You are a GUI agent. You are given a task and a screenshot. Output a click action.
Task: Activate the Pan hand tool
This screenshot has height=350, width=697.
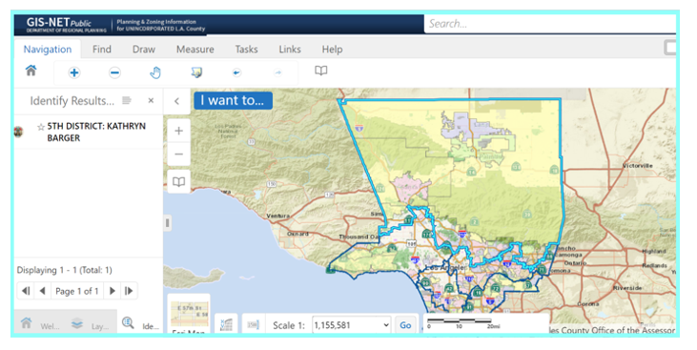[x=155, y=72]
